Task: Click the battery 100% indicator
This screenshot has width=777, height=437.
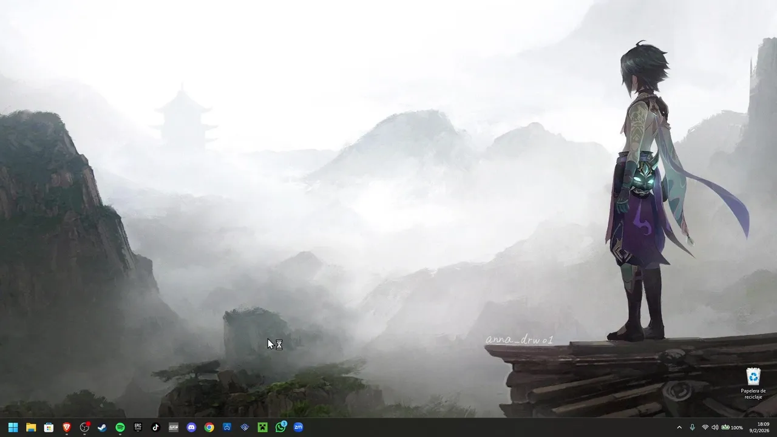Action: pos(731,427)
